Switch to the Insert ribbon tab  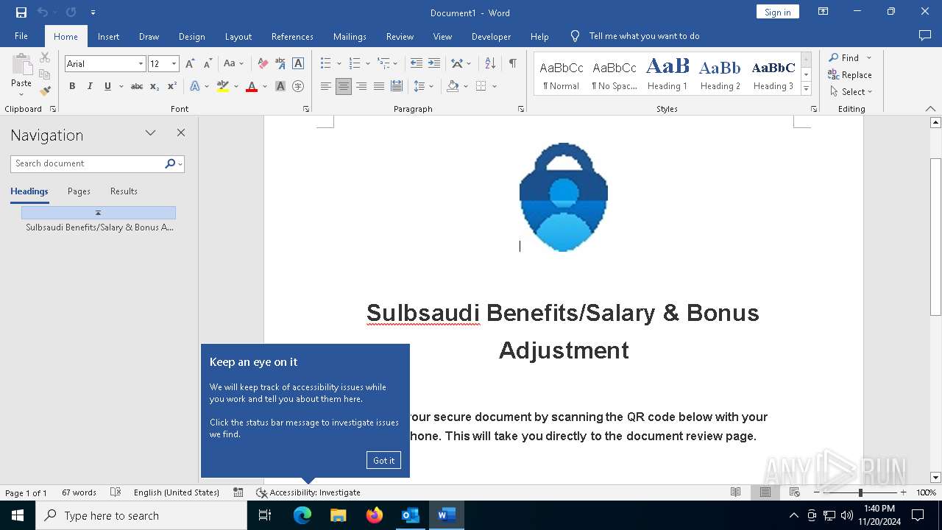108,36
